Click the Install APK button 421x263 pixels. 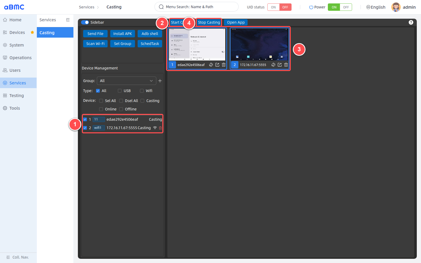(123, 34)
